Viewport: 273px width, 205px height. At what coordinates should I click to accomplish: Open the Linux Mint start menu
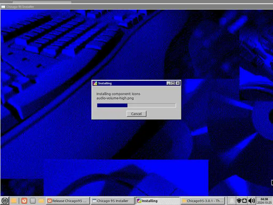(x=5, y=201)
